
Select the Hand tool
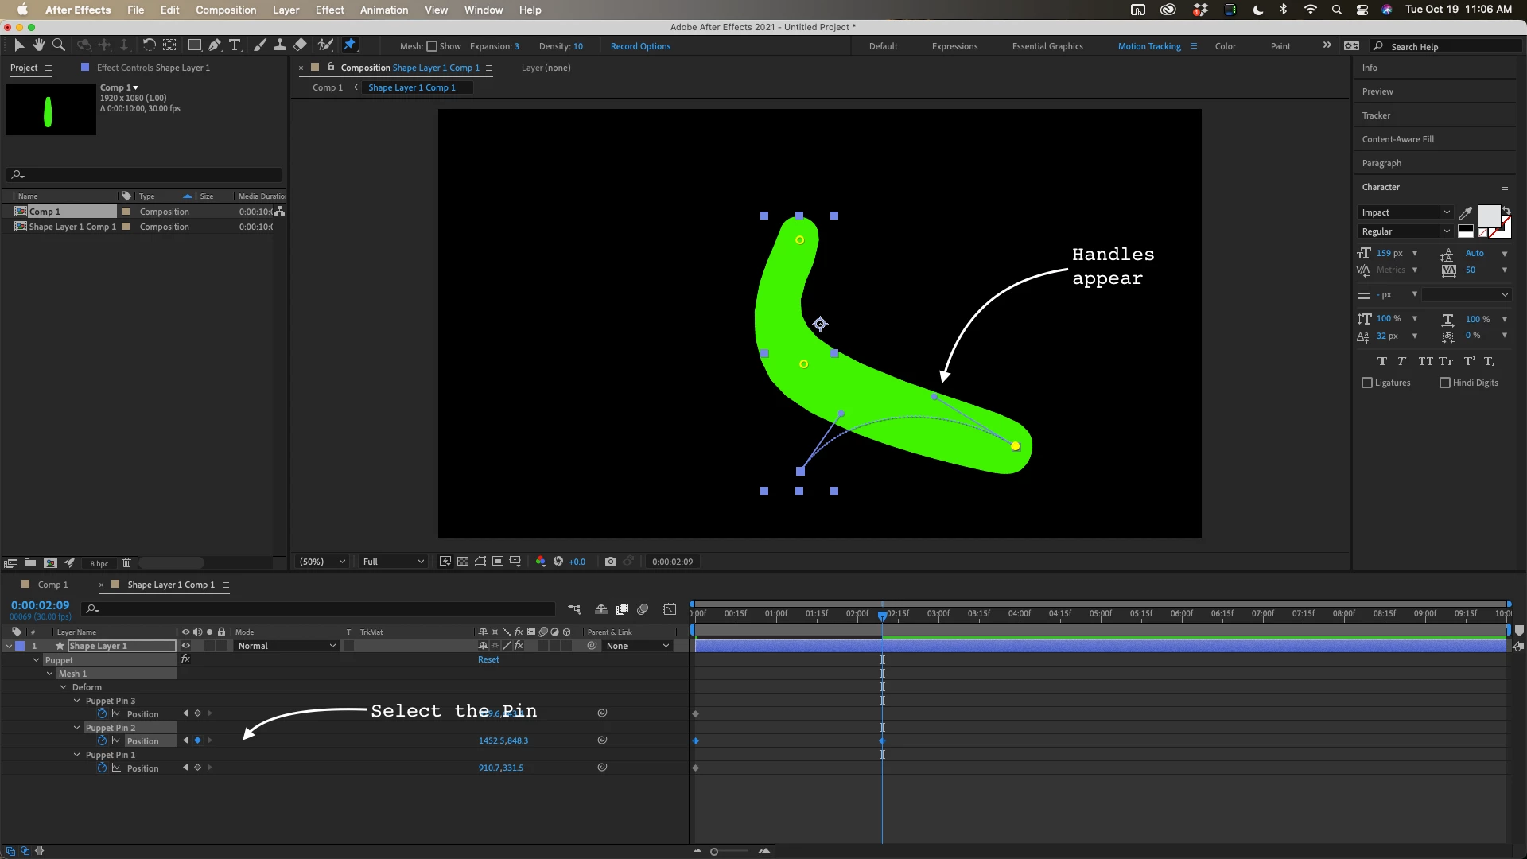(38, 45)
